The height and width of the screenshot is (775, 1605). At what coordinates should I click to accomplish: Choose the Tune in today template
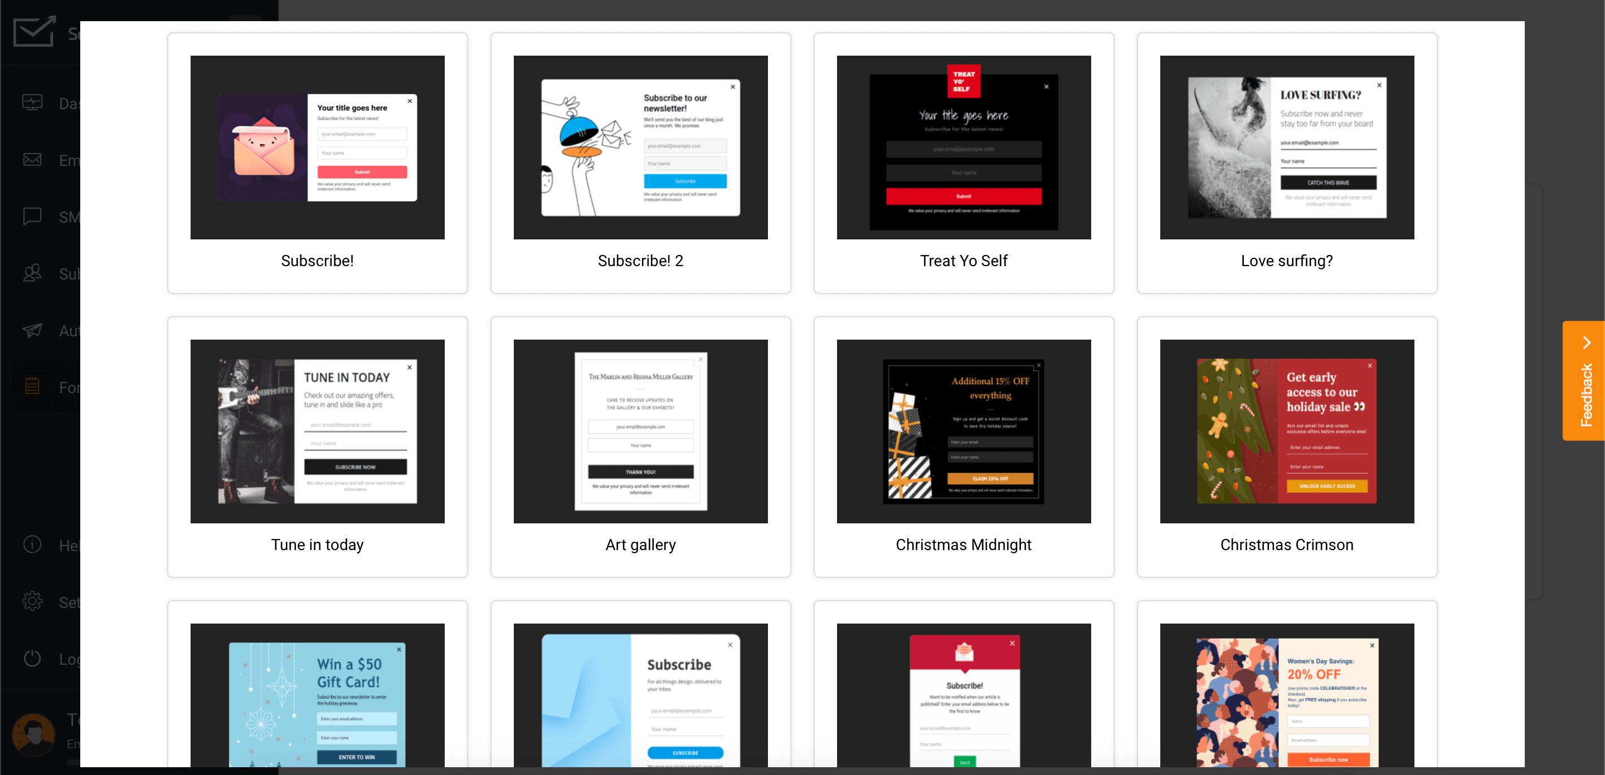[317, 447]
